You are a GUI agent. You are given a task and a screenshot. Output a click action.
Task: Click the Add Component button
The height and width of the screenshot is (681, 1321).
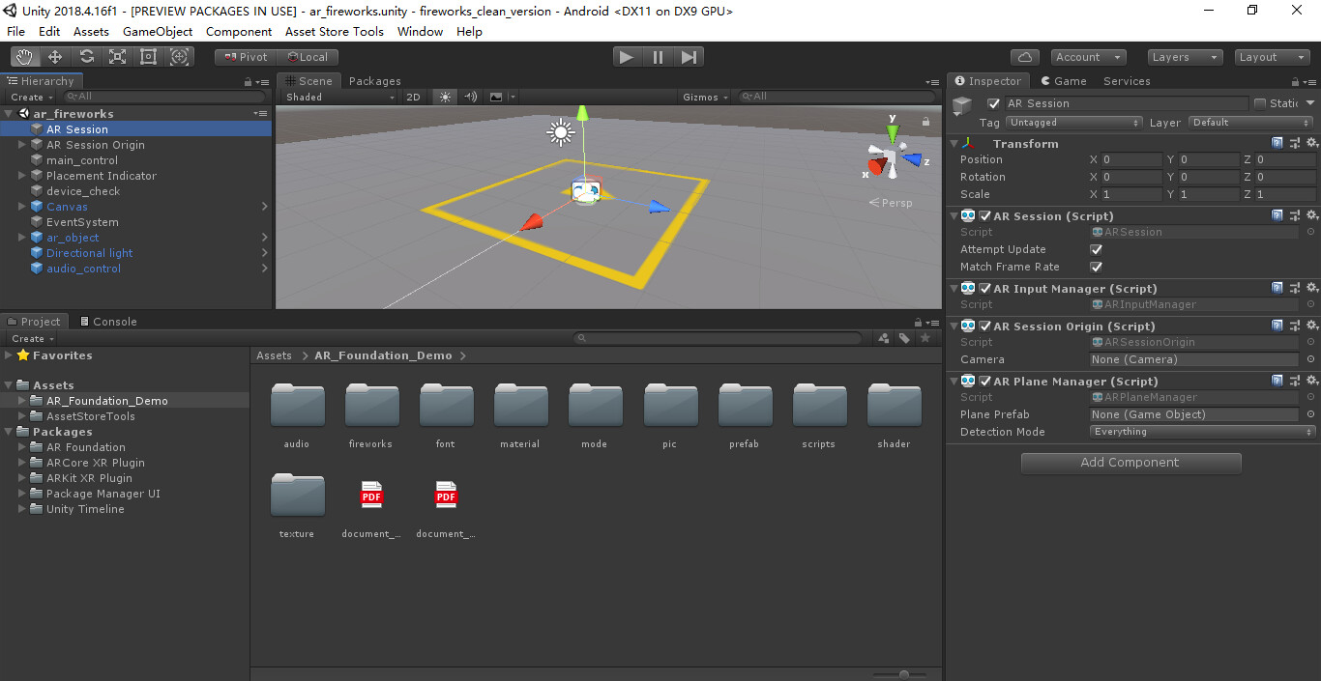[x=1130, y=463]
